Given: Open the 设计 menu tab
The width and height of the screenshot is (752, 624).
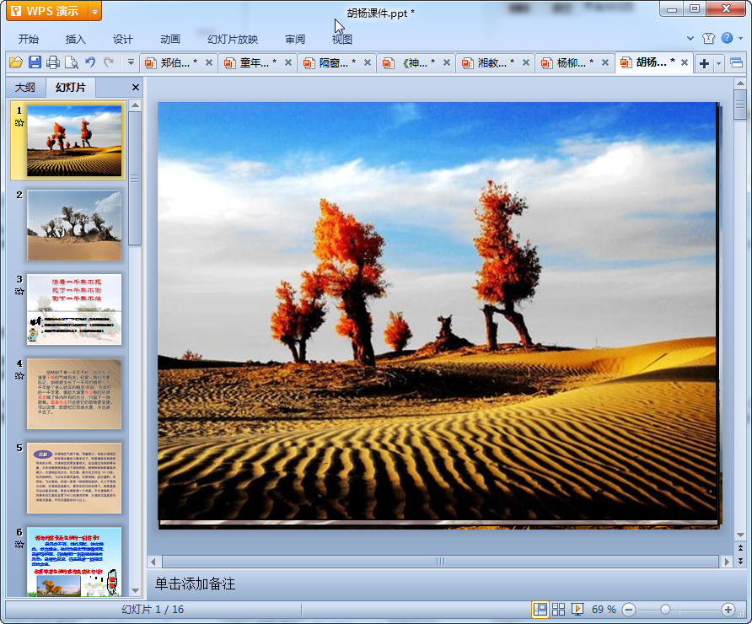Looking at the screenshot, I should pos(123,40).
